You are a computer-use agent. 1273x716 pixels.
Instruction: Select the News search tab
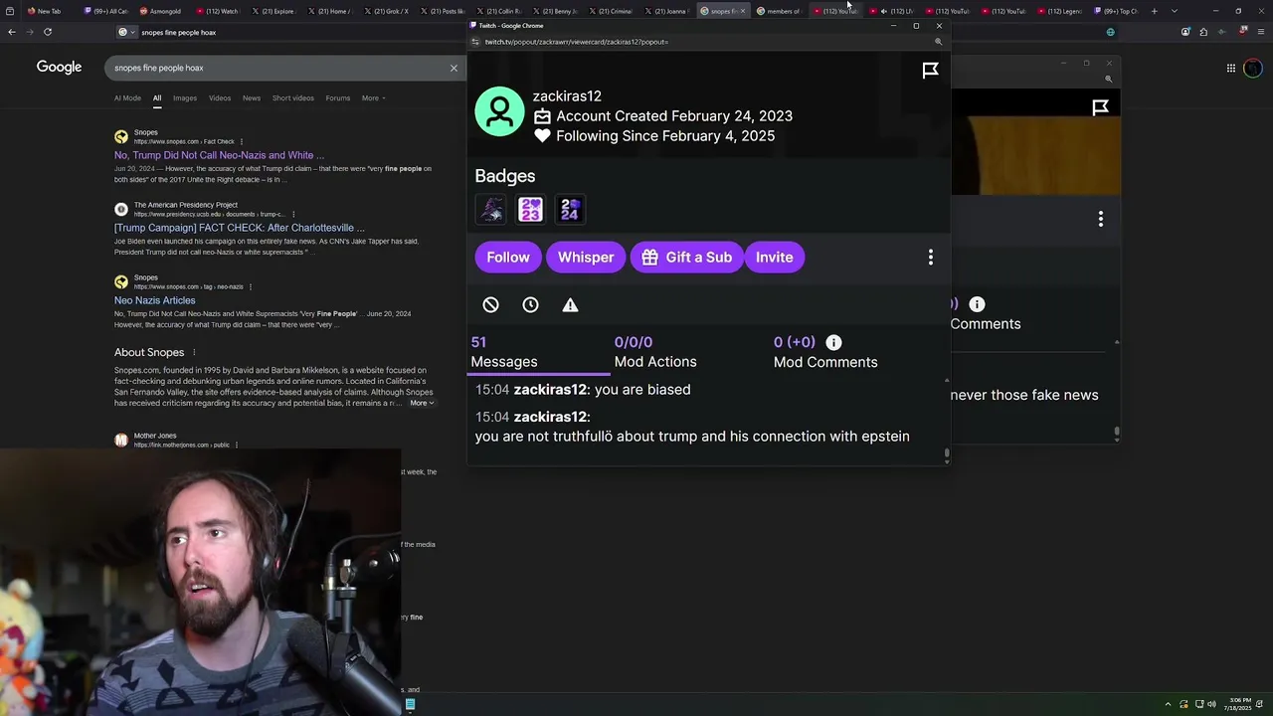point(252,98)
